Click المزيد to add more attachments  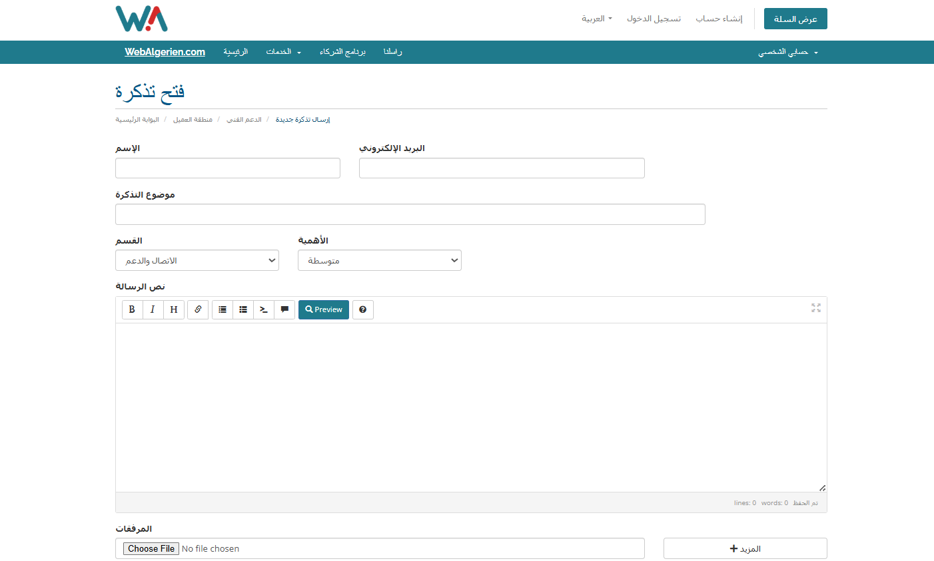coord(745,548)
